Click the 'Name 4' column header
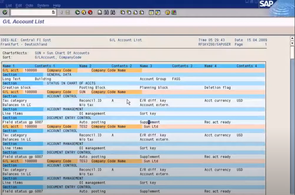The width and height of the screenshot is (295, 195). 210,66
